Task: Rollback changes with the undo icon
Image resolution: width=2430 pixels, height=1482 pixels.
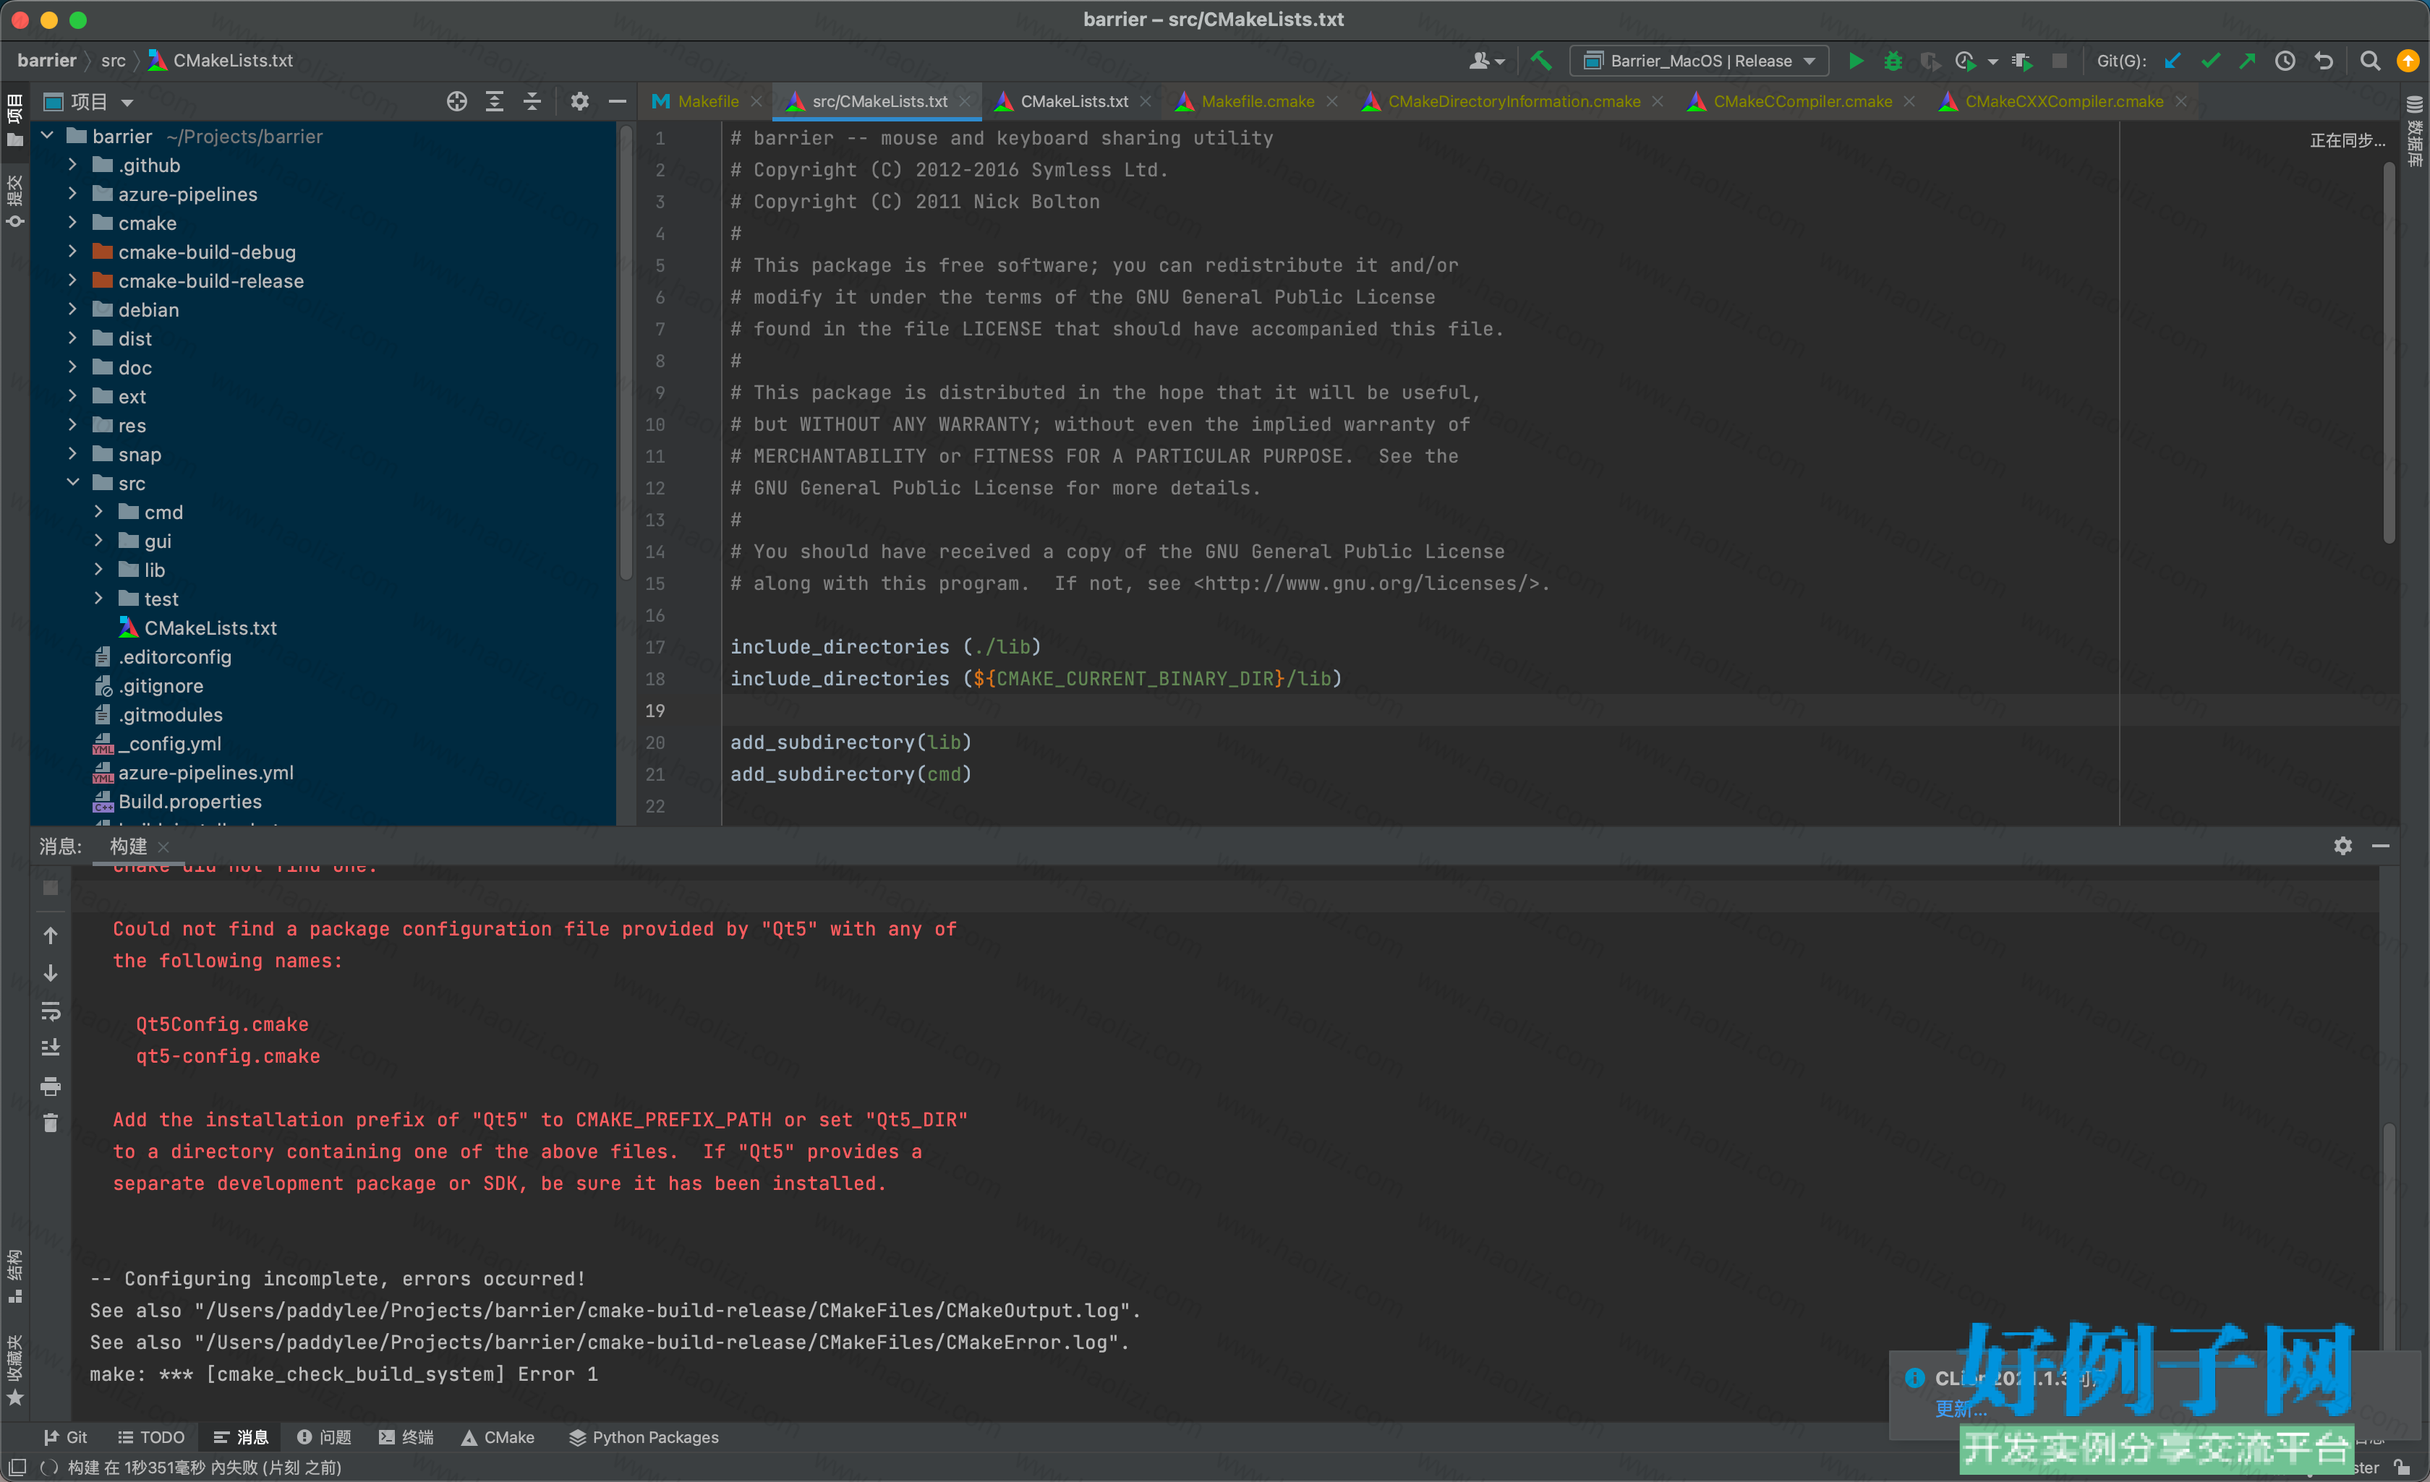Action: [2324, 61]
